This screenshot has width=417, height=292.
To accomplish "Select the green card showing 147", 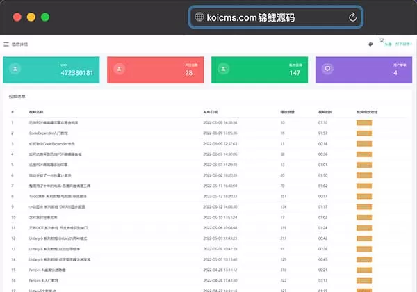I will 259,70.
